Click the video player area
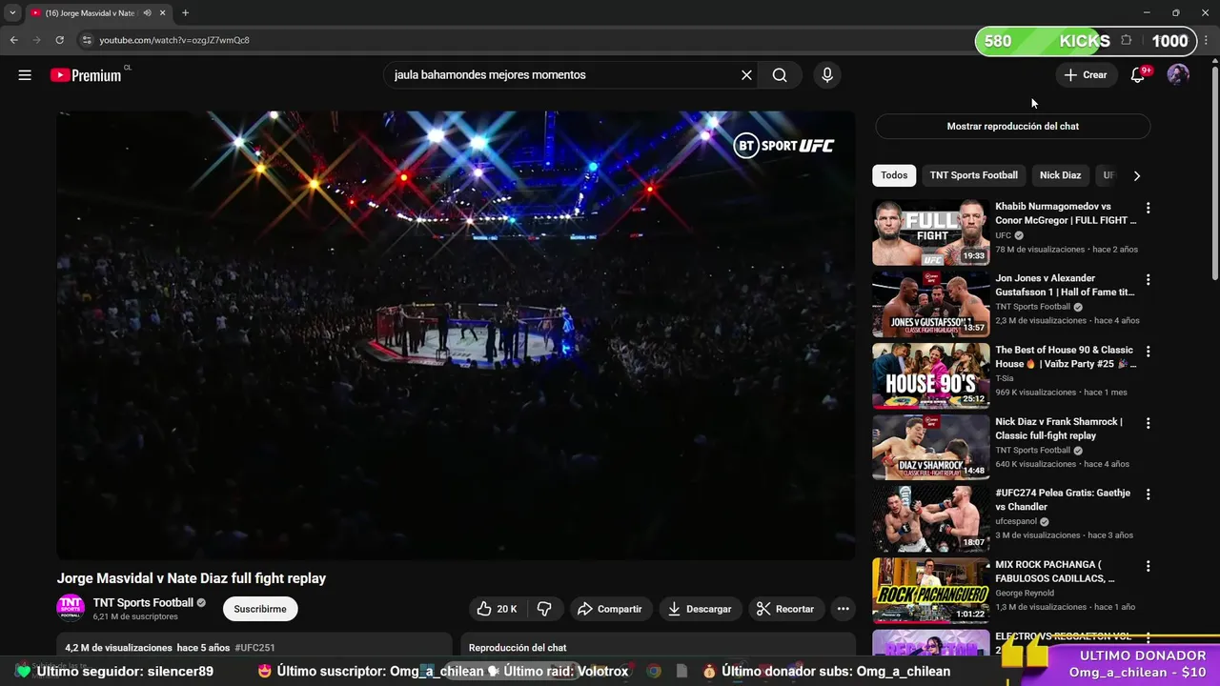The height and width of the screenshot is (686, 1220). coord(456,334)
